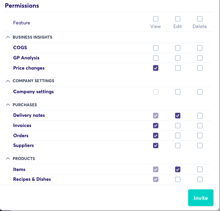Collapse the Products section chevron
Screen dimensions: 220x211
[x=8, y=158]
